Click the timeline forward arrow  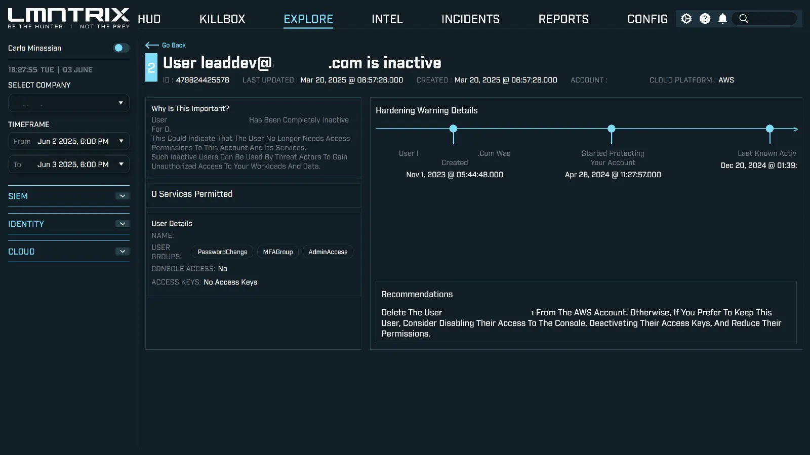point(795,129)
